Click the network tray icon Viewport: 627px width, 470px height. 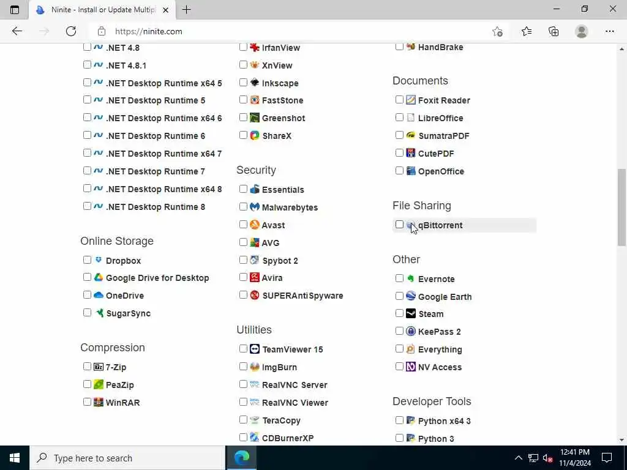pos(533,458)
